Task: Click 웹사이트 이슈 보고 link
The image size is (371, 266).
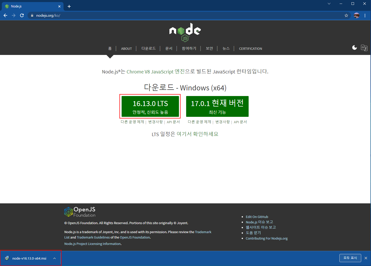Action: tap(261, 227)
